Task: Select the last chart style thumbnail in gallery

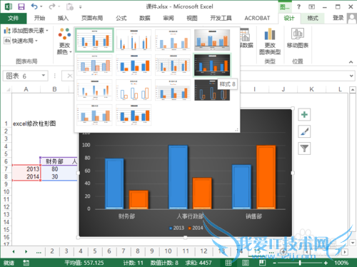Action: pos(134,115)
